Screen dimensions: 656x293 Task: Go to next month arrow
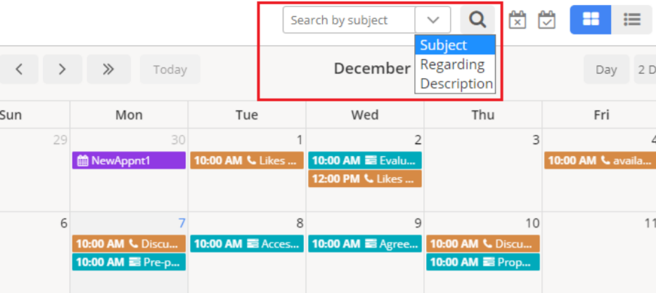(63, 69)
